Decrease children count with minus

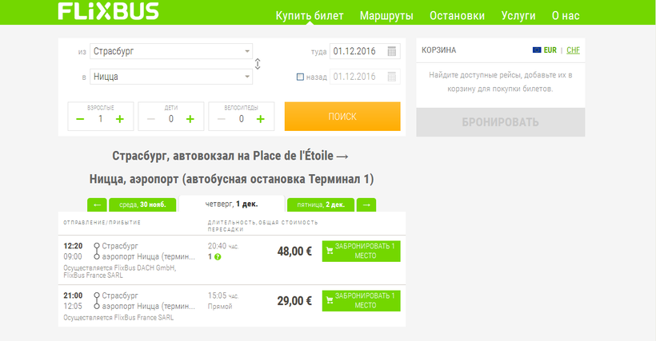[x=151, y=119]
